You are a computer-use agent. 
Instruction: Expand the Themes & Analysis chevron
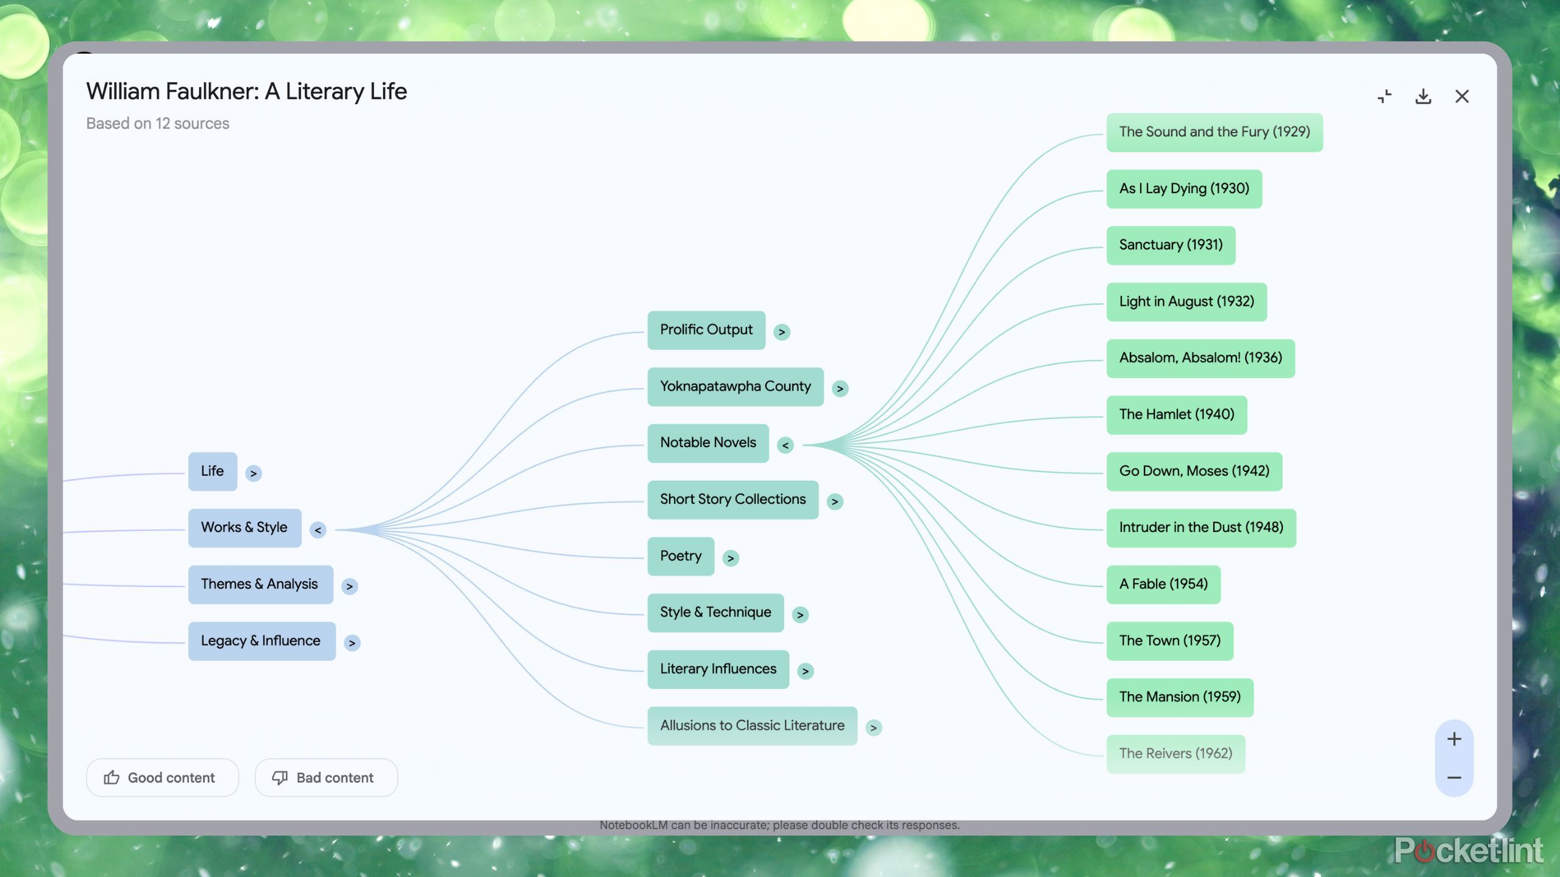click(349, 586)
